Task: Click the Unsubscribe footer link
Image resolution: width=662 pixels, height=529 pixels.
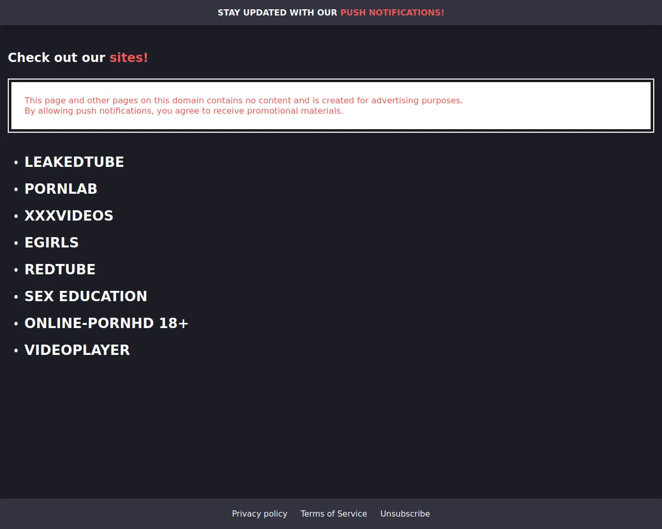Action: 405,514
